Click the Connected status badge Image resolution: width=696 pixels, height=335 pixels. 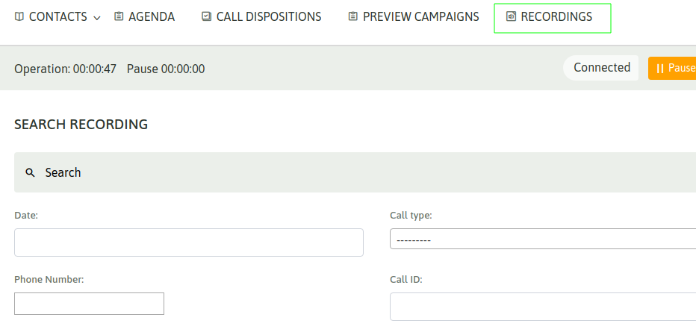pyautogui.click(x=601, y=67)
